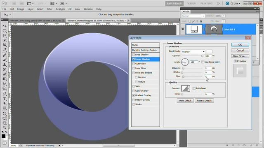
Task: Select the Elliptical Marquee tool
Action: tap(5, 31)
